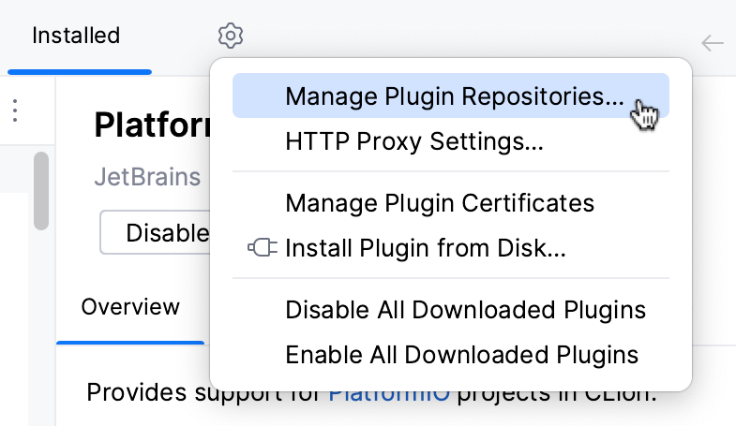Select Install Plugin from Disk option

[x=425, y=248]
